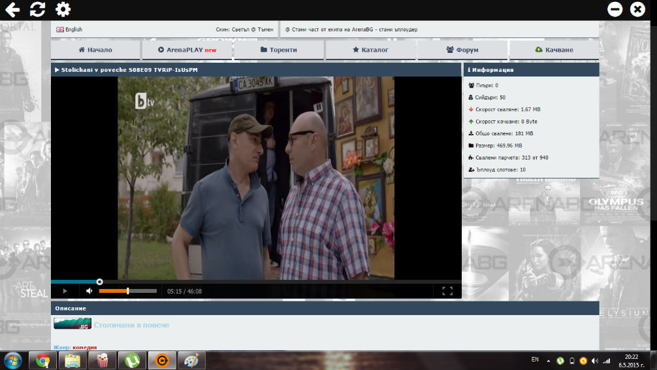The height and width of the screenshot is (370, 657).
Task: Click the Описание section header
Action: [325, 309]
